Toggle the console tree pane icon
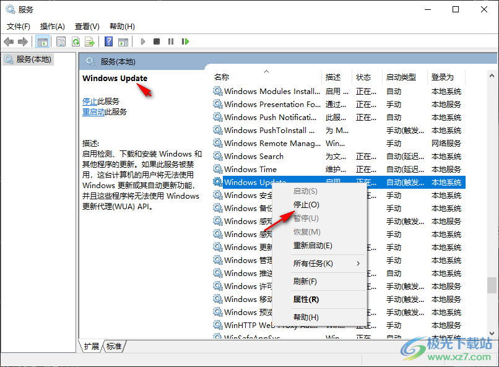499x367 pixels. coord(42,41)
